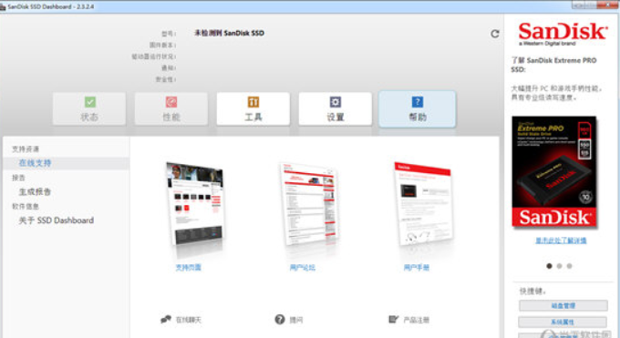Open the 支持页面 link
This screenshot has width=620, height=338.
pos(188,268)
